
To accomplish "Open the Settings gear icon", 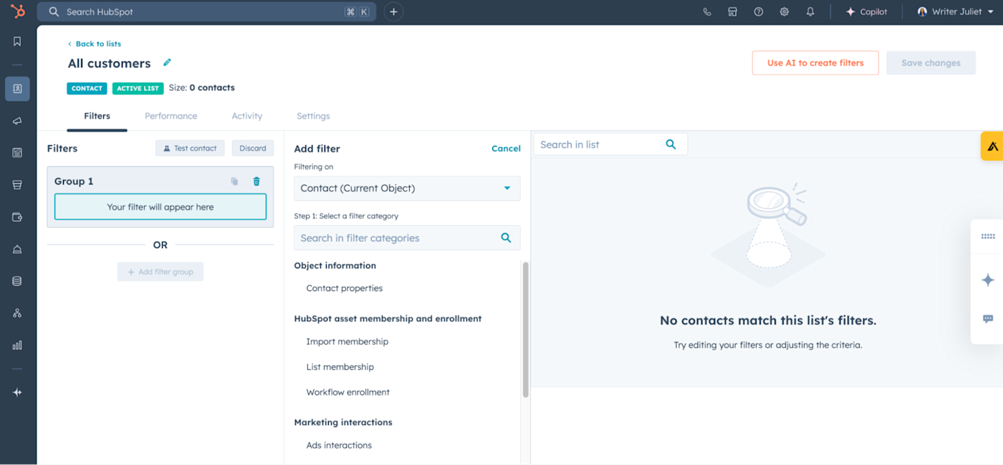I will (x=784, y=12).
